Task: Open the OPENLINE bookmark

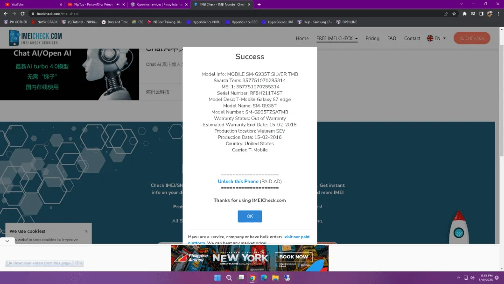Action: coord(346,22)
